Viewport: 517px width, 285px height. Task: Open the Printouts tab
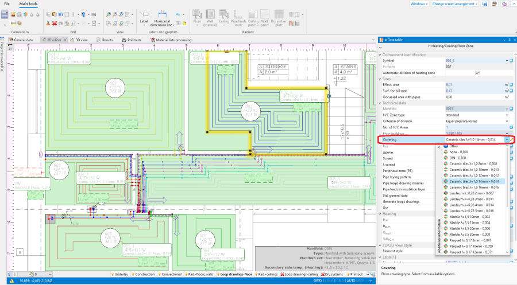(132, 40)
